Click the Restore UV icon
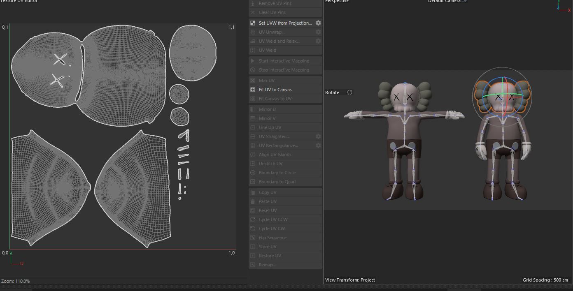The height and width of the screenshot is (291, 573). point(253,256)
